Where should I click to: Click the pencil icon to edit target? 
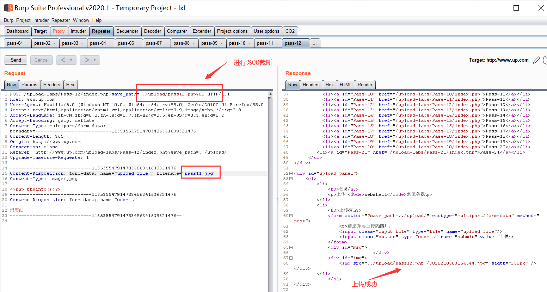[536, 60]
